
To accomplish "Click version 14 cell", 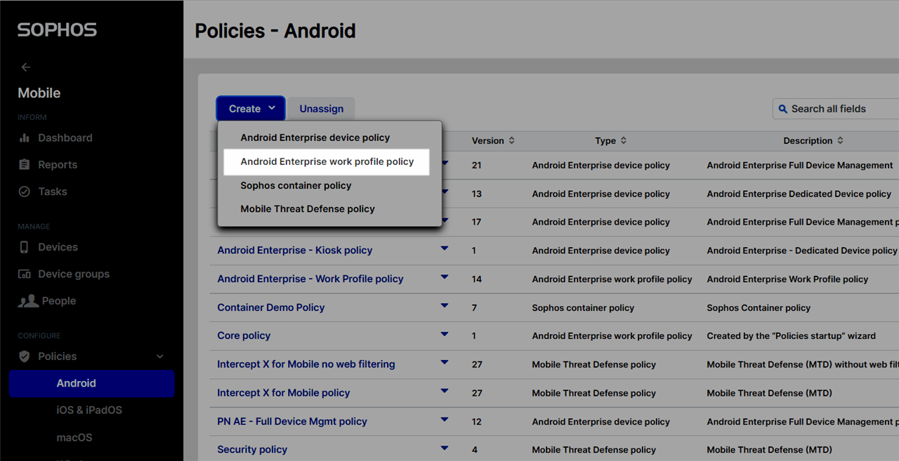I will click(x=477, y=279).
